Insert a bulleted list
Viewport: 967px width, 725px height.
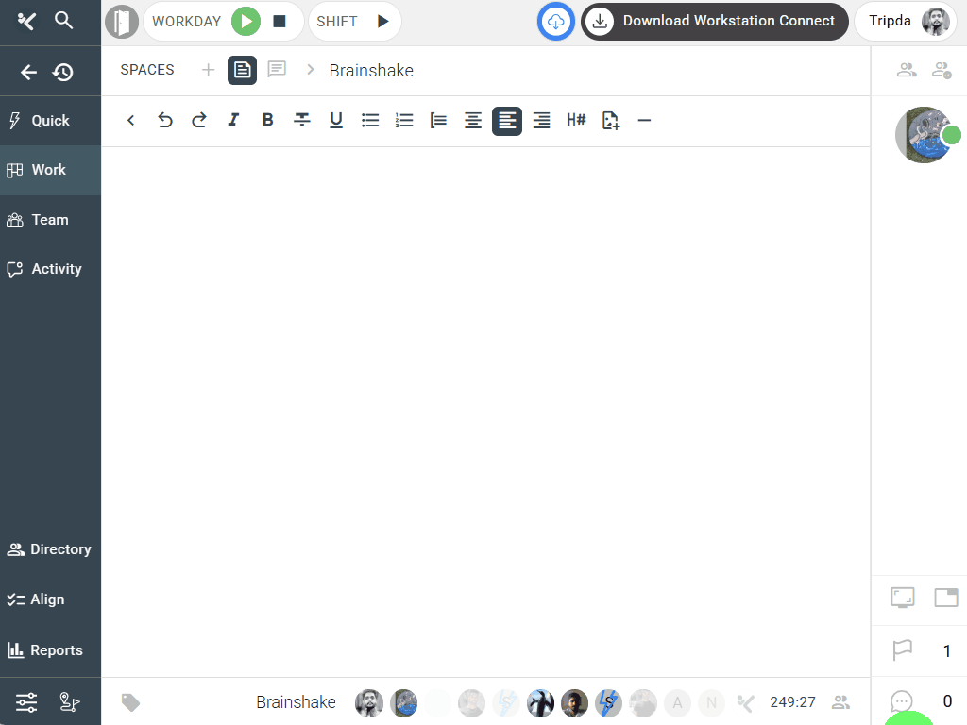pos(370,120)
